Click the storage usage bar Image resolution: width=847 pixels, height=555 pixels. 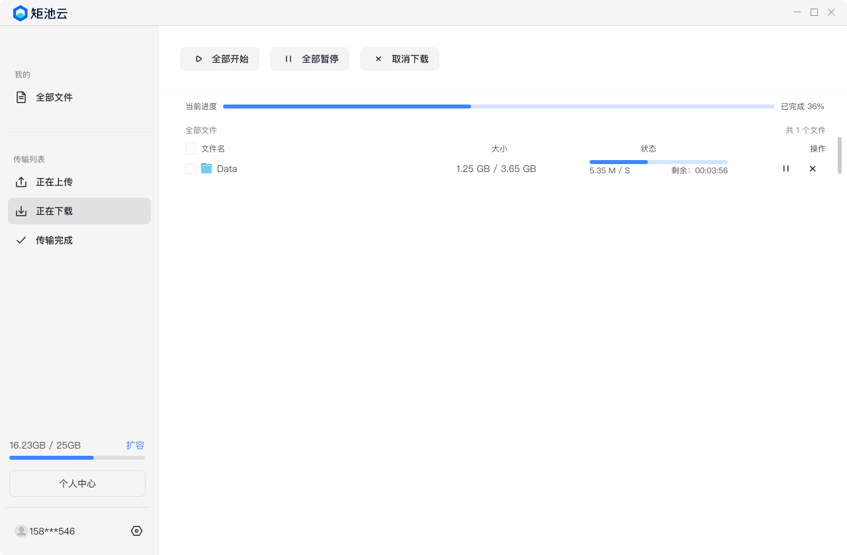point(77,458)
